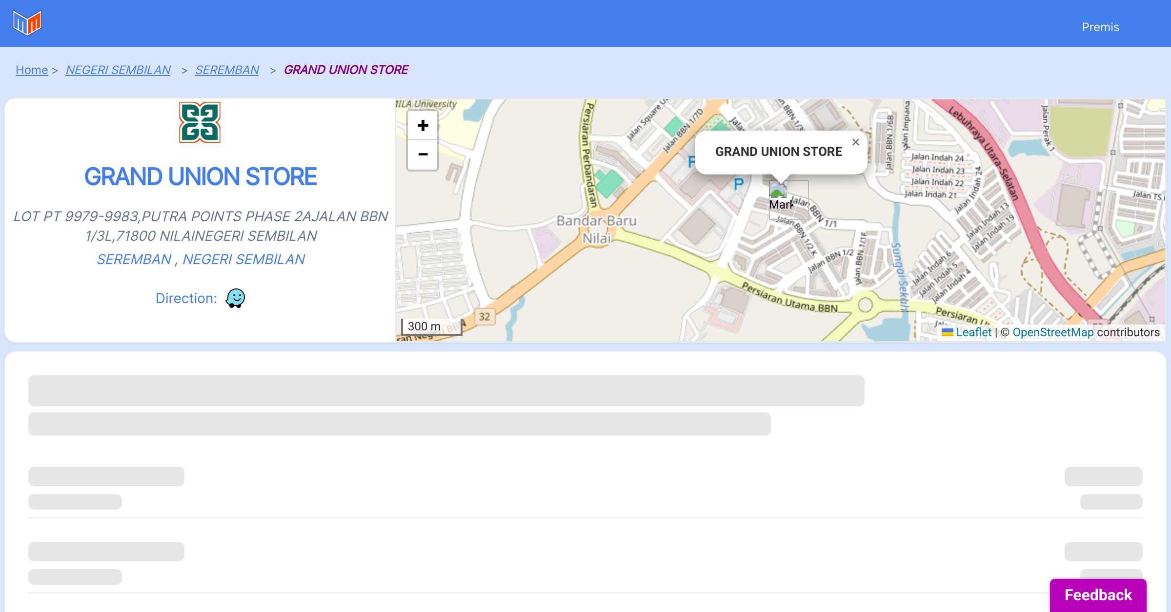
Task: Close the GRAND UNION STORE popup
Action: [x=855, y=142]
